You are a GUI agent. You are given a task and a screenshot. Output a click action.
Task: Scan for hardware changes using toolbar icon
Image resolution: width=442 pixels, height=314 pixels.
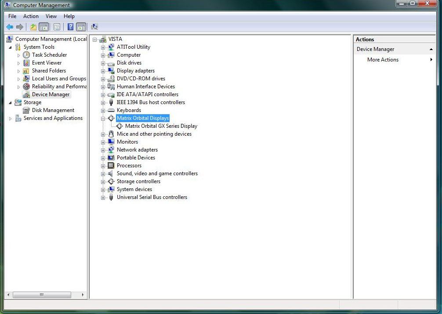(x=94, y=27)
